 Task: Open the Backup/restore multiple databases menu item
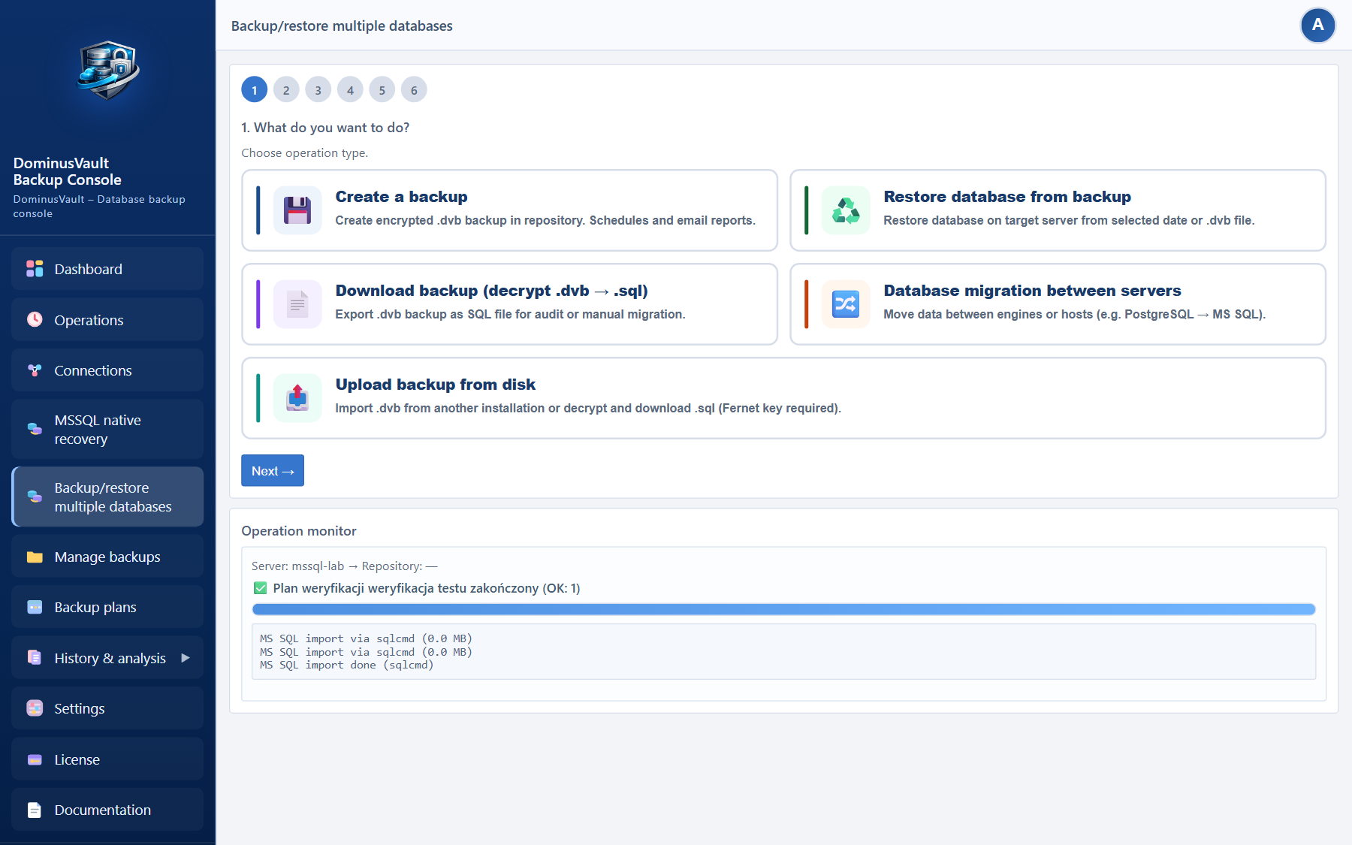107,496
